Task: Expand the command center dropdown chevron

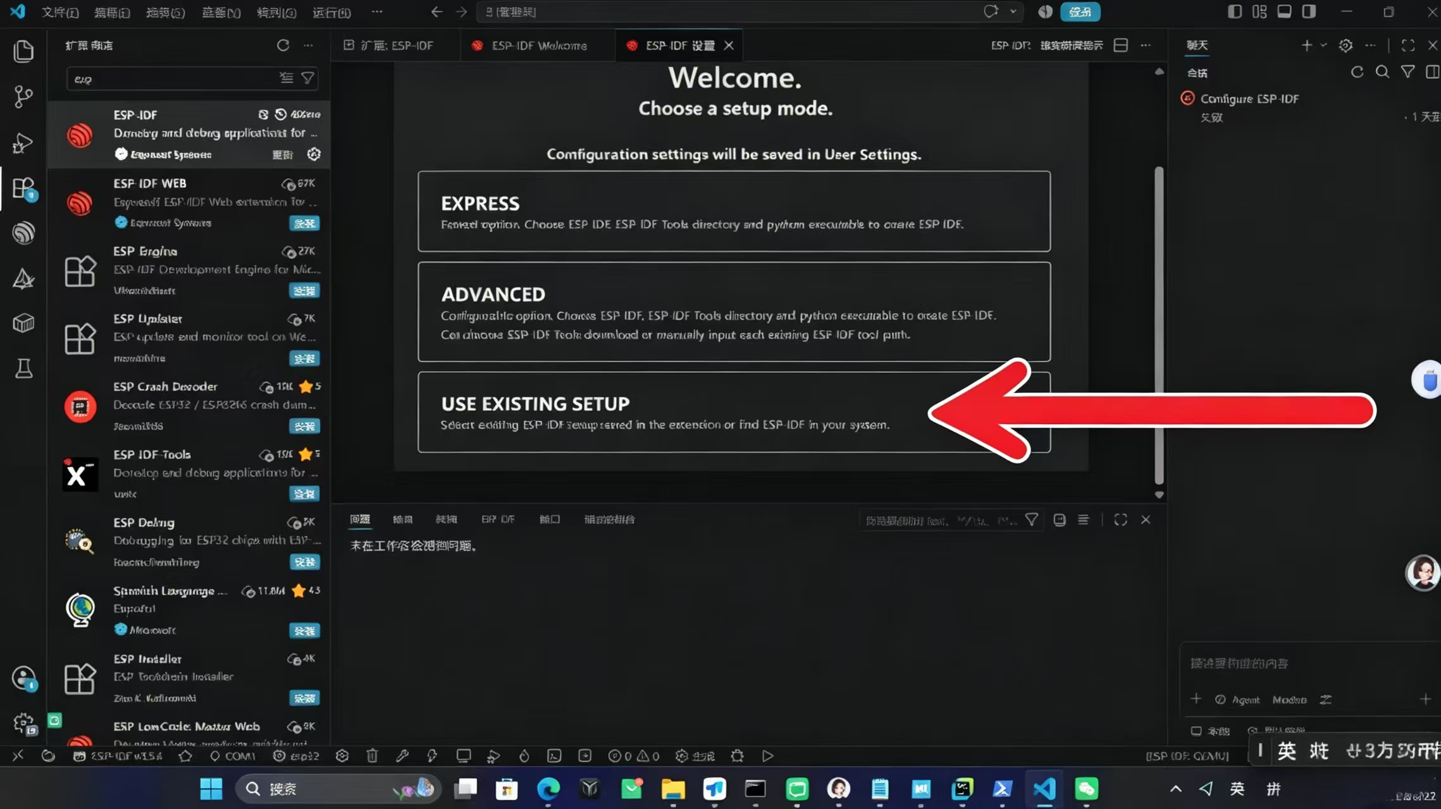Action: 1013,12
